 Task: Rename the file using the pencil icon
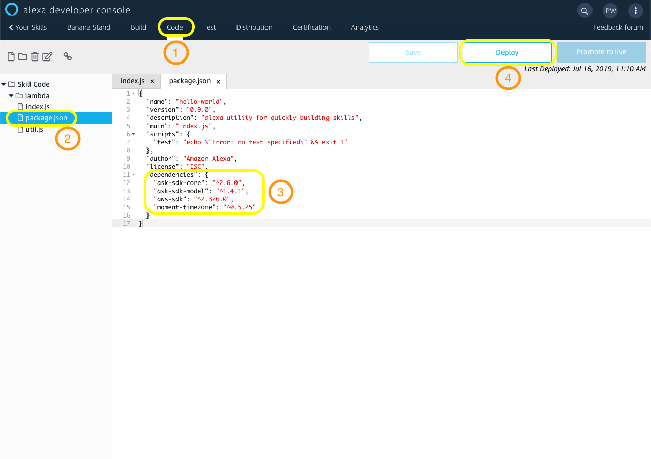coord(47,56)
